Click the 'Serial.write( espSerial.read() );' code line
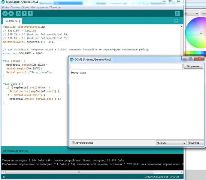Screen dimensions: 206x180 point(35,91)
